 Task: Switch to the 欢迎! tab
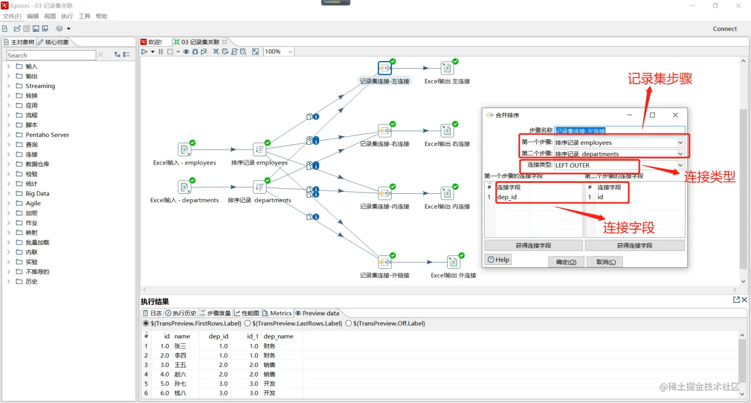(151, 42)
